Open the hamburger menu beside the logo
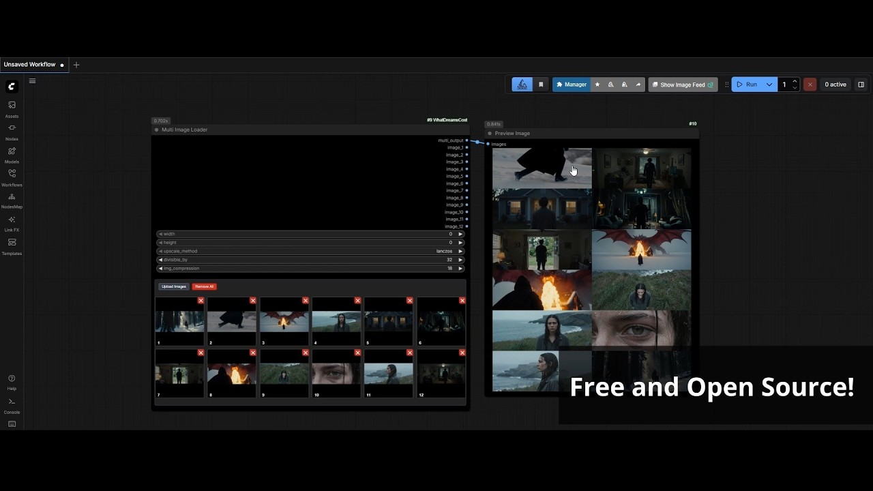The height and width of the screenshot is (491, 873). pos(32,81)
